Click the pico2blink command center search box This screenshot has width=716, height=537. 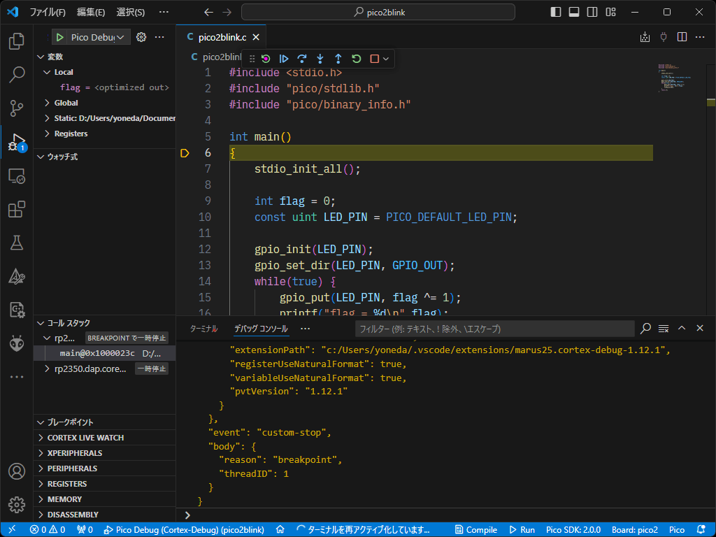point(378,13)
